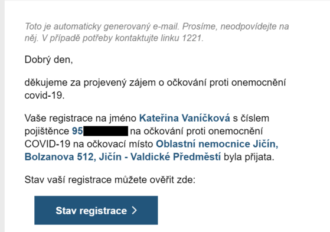Click the gray left margin strip
The height and width of the screenshot is (232, 330).
click(2, 116)
